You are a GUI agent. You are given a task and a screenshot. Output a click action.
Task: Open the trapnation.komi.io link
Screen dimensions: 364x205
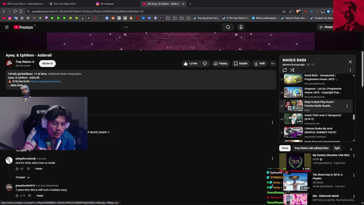click(45, 81)
